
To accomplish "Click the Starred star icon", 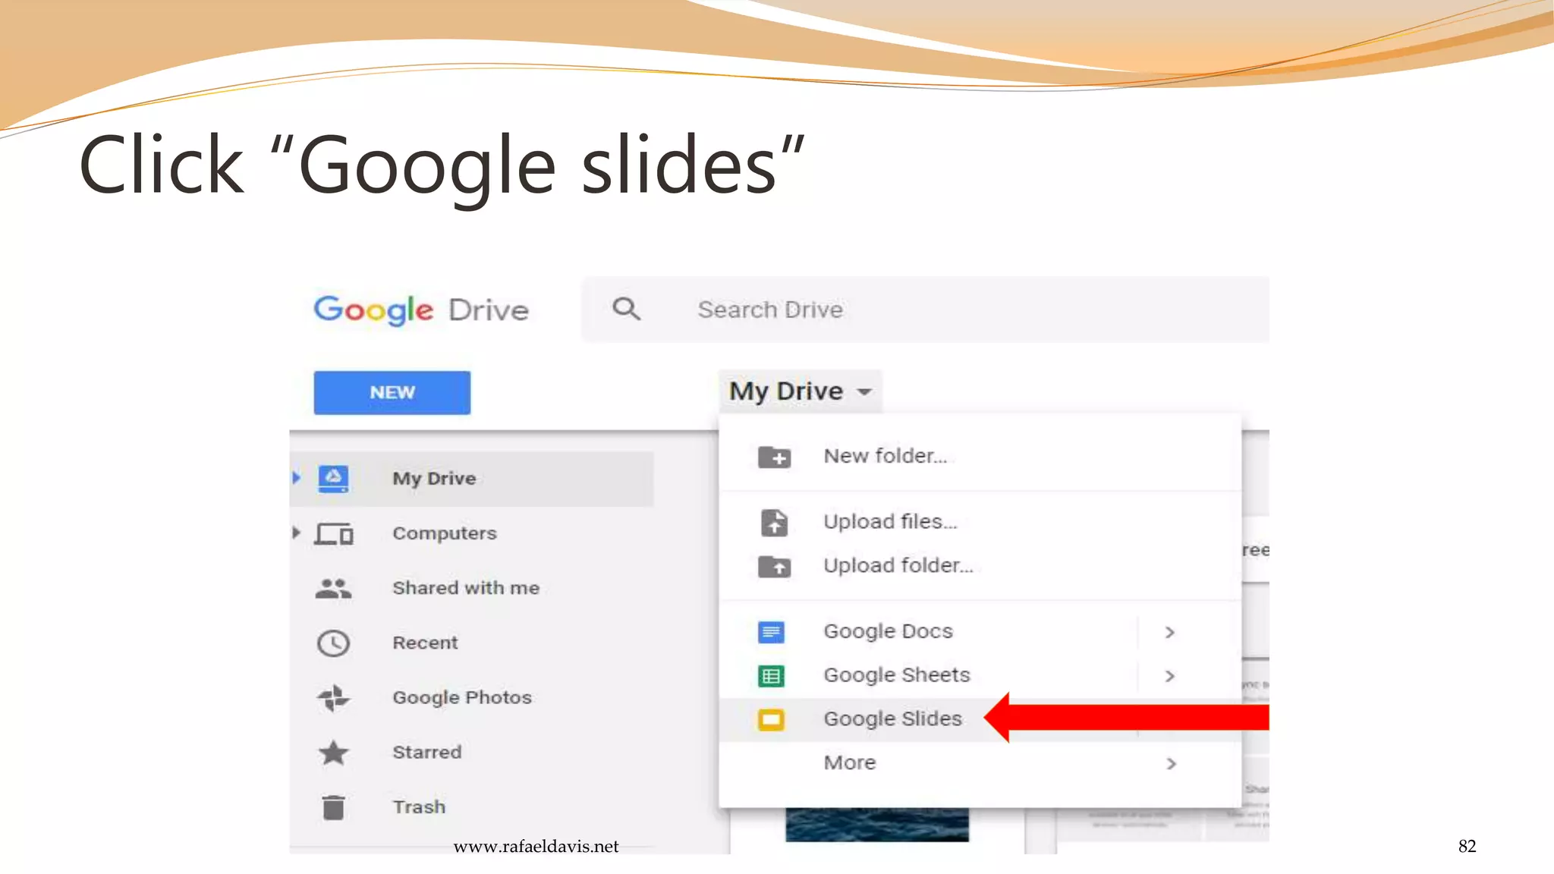I will (x=333, y=753).
